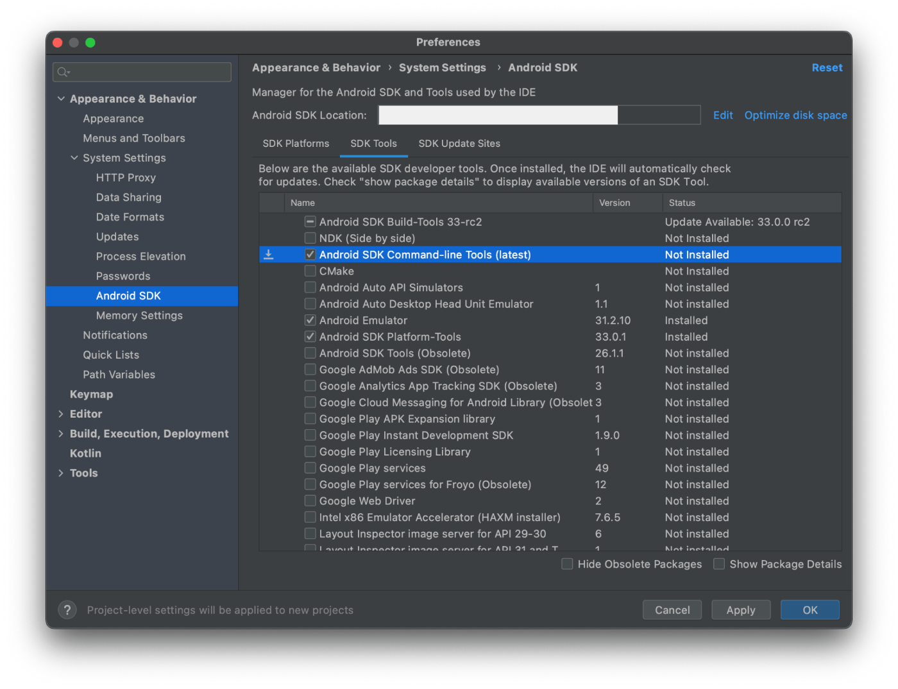Sort by the Name column header
Viewport: 898px width, 689px height.
coord(439,203)
